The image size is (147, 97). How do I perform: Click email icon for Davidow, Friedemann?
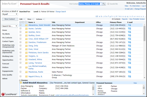130,42
